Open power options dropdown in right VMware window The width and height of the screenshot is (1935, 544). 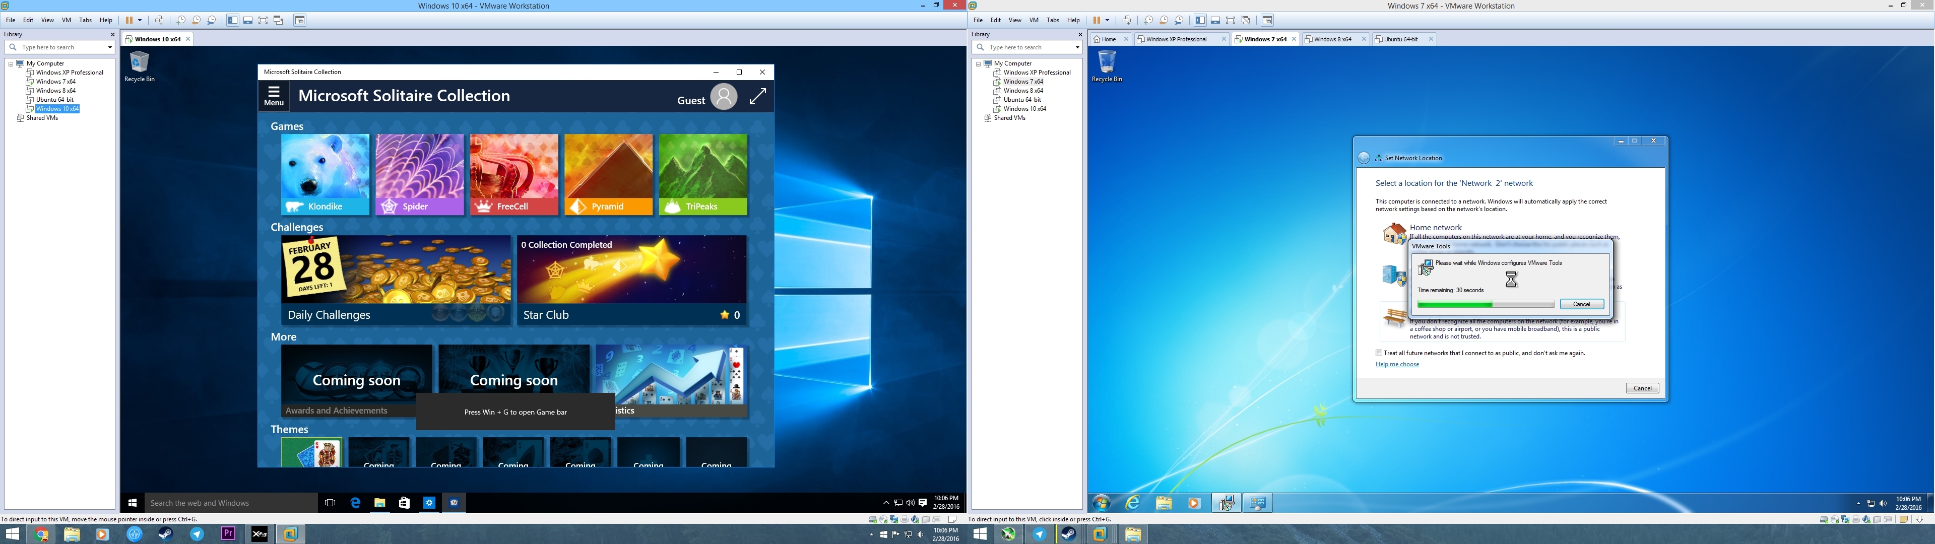coord(1107,20)
